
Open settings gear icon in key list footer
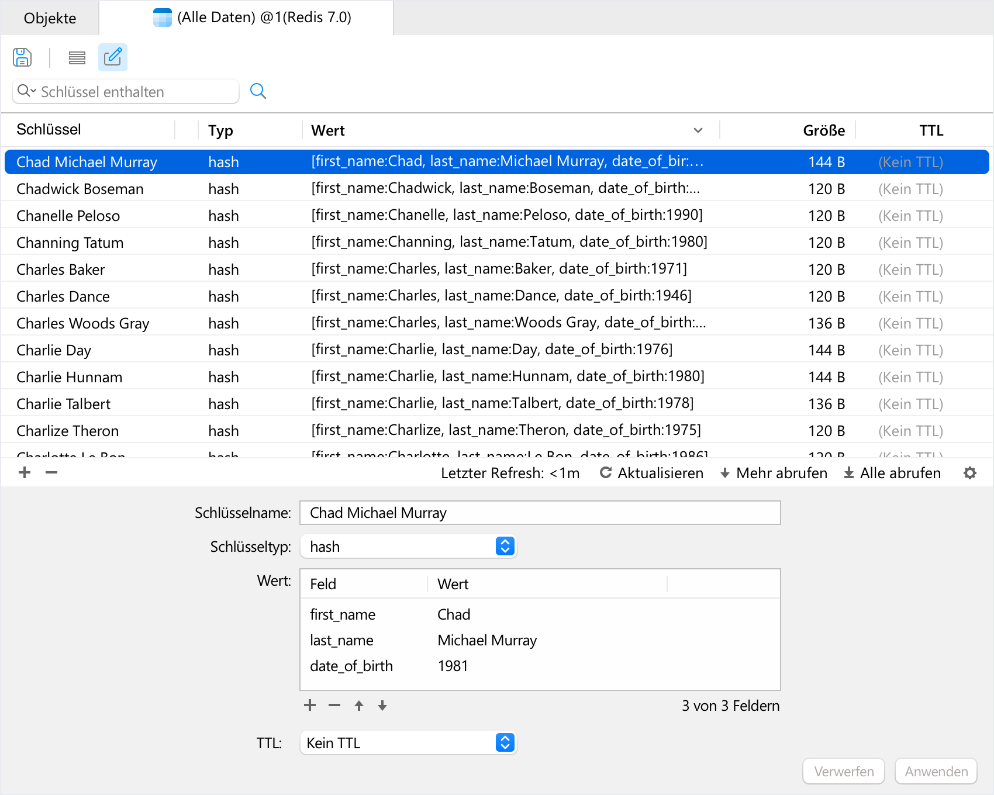point(970,473)
